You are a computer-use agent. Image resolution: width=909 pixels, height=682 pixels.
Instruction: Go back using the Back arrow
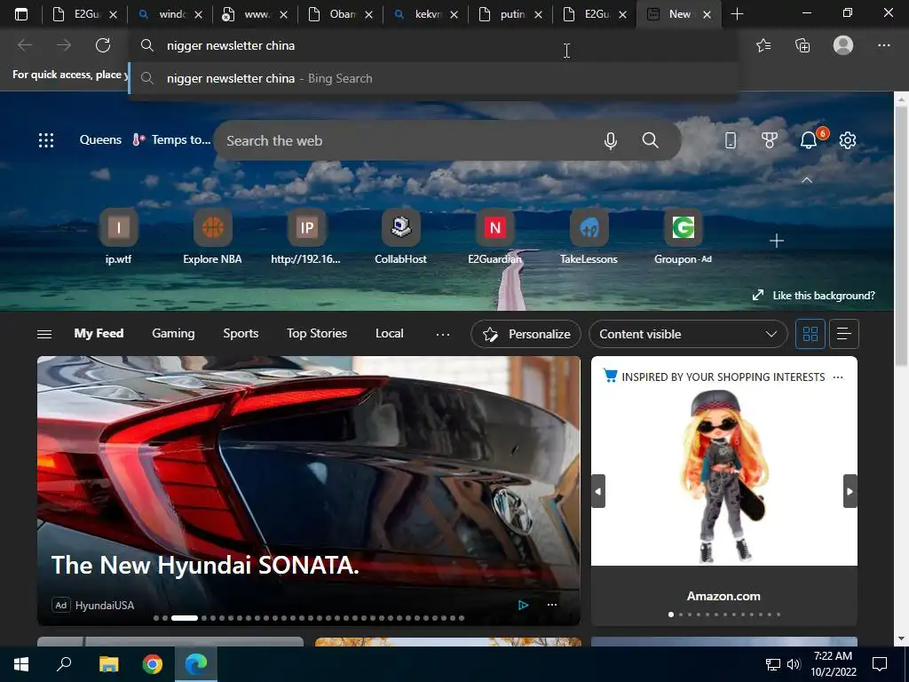coord(24,45)
